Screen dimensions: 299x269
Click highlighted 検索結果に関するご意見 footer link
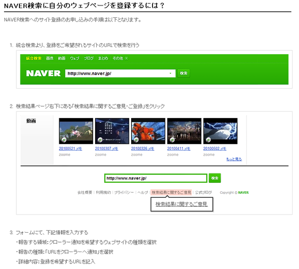click(x=171, y=192)
